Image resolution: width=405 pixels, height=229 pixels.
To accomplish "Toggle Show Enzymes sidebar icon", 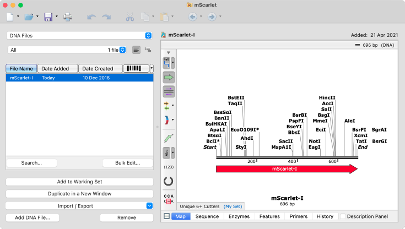I will 166,63.
